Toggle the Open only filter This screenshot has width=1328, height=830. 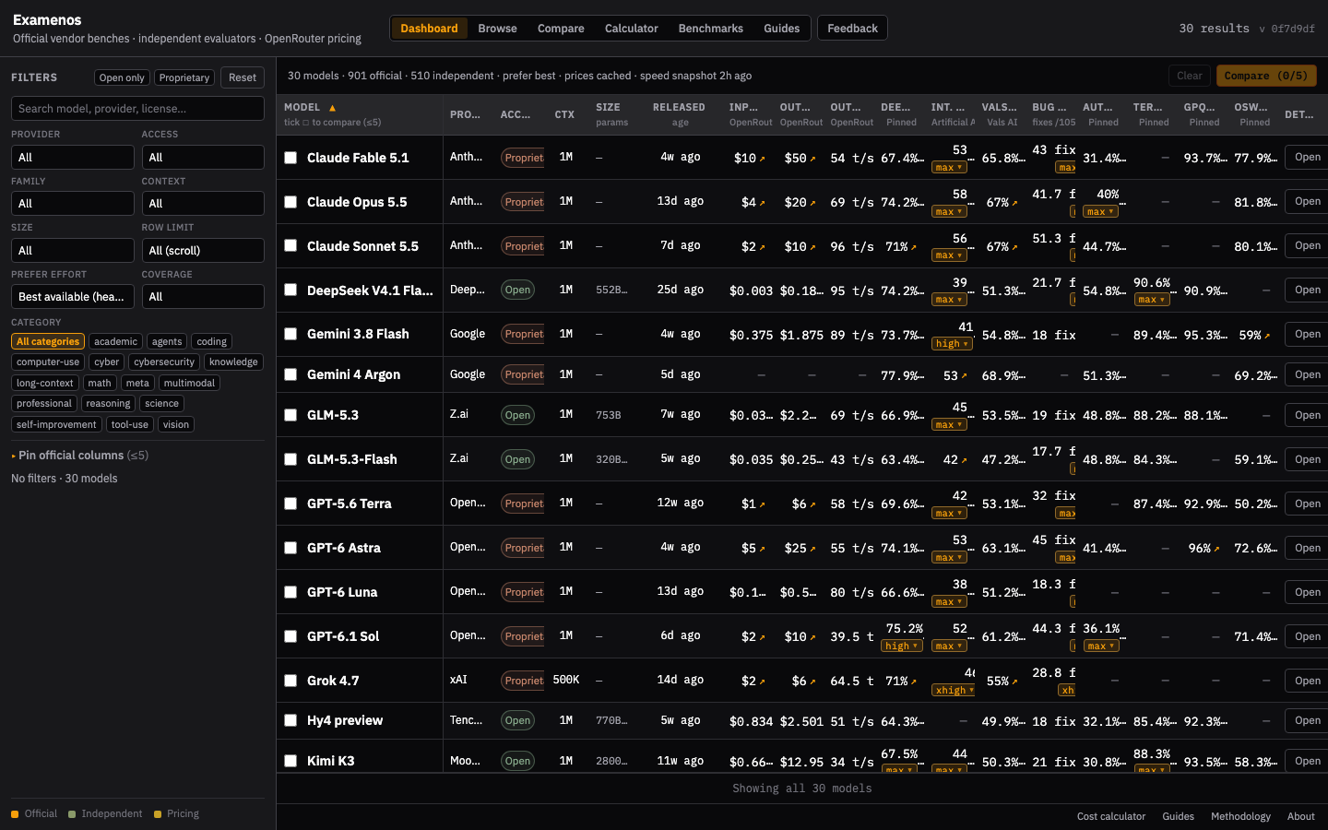[x=122, y=77]
